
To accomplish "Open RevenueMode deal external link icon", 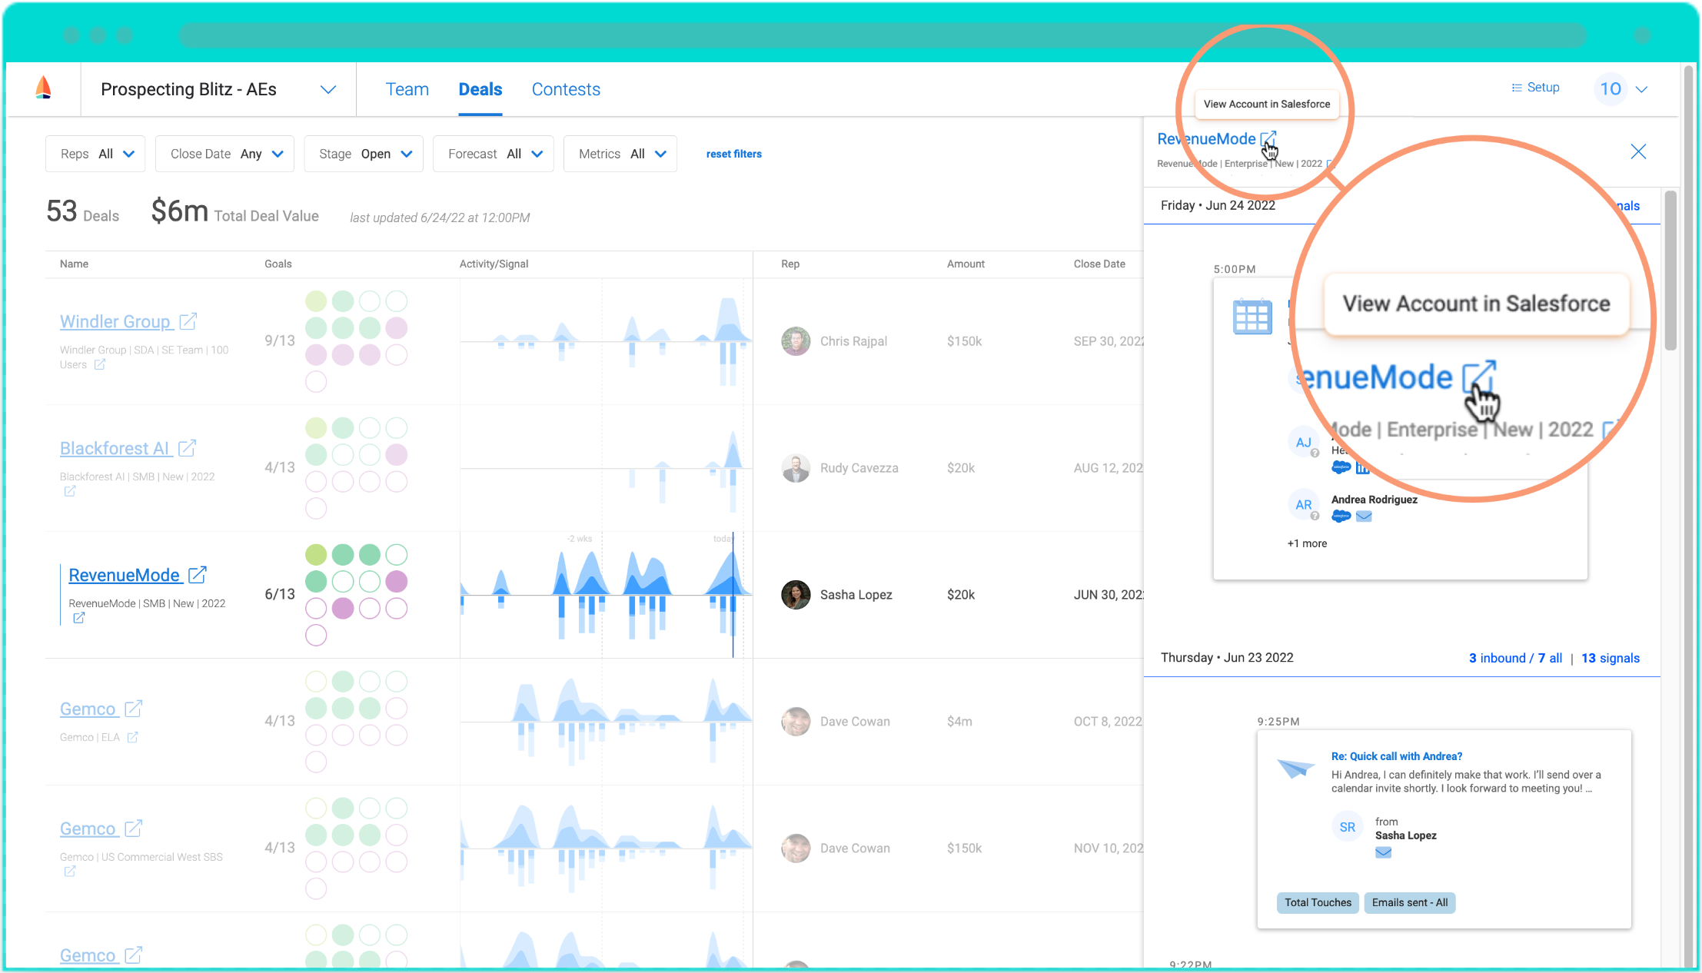I will pyautogui.click(x=198, y=574).
